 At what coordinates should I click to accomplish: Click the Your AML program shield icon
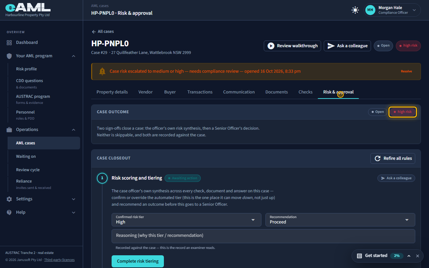9,56
